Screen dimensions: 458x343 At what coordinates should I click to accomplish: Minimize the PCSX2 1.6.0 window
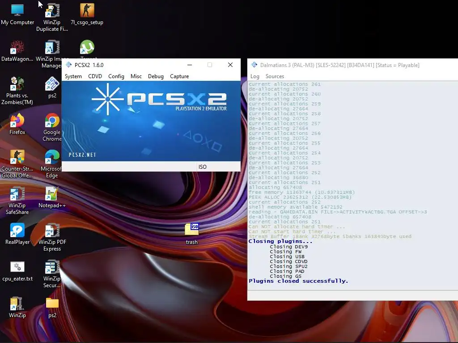[x=190, y=65]
